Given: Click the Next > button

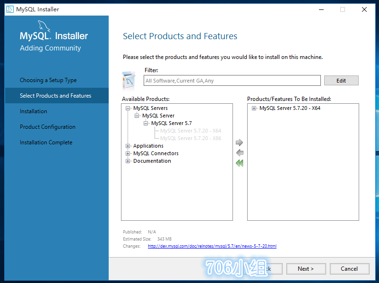Looking at the screenshot, I should pyautogui.click(x=306, y=269).
